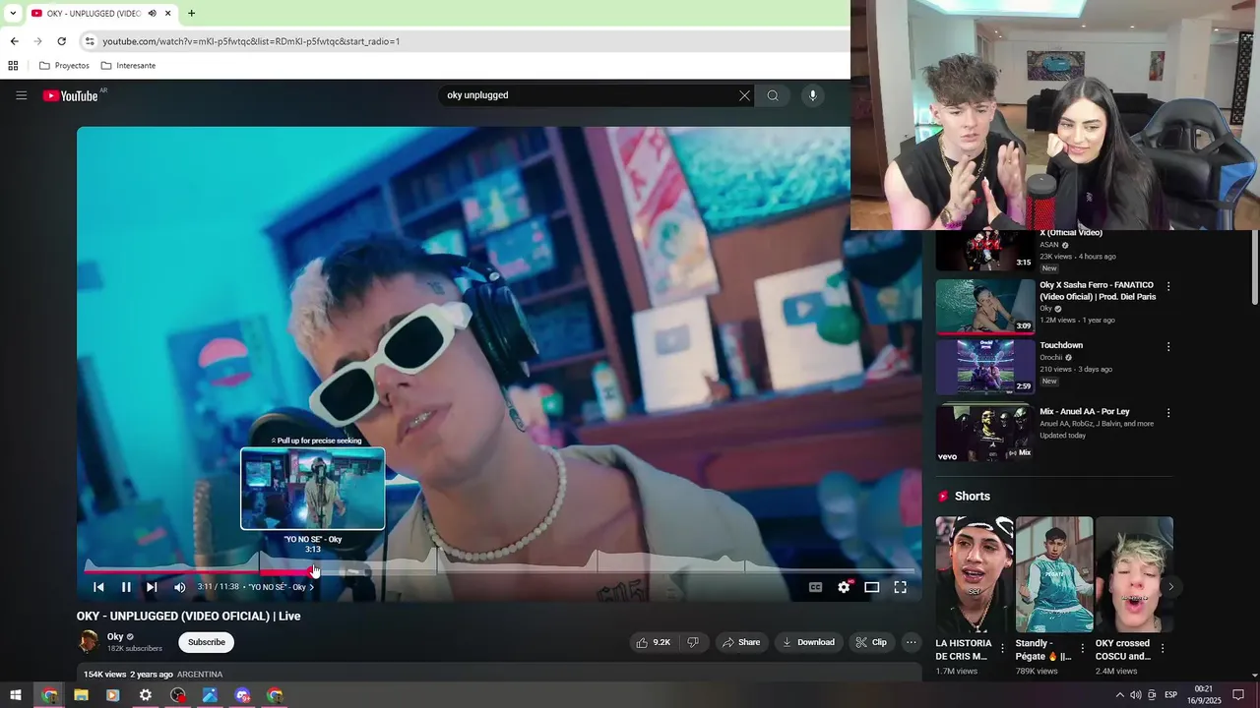Open the Windows Start menu
This screenshot has height=708, width=1260.
(16, 695)
